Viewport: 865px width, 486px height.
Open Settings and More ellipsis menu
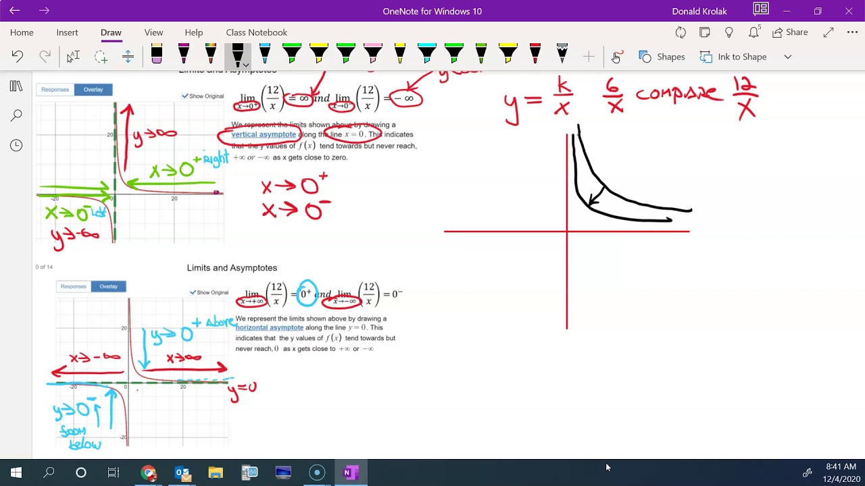click(x=852, y=32)
